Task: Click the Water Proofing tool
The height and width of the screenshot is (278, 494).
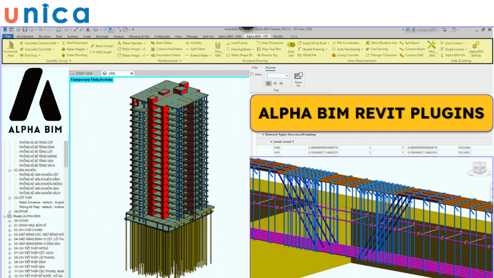Action: click(74, 55)
